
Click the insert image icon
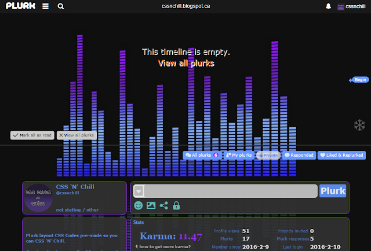point(151,205)
